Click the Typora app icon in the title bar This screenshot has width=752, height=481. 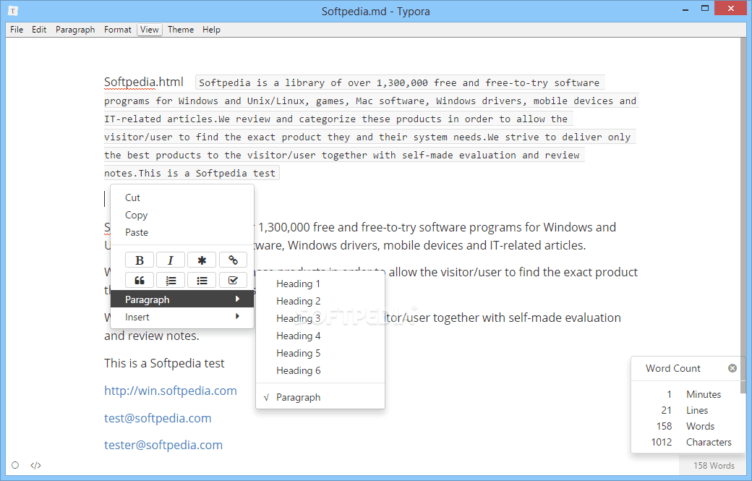click(x=13, y=11)
